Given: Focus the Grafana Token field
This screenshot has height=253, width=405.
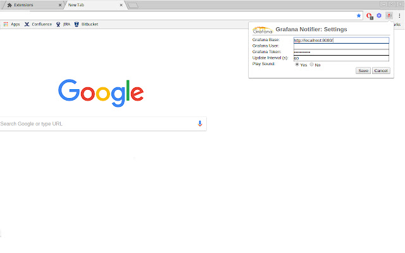Looking at the screenshot, I should (341, 52).
